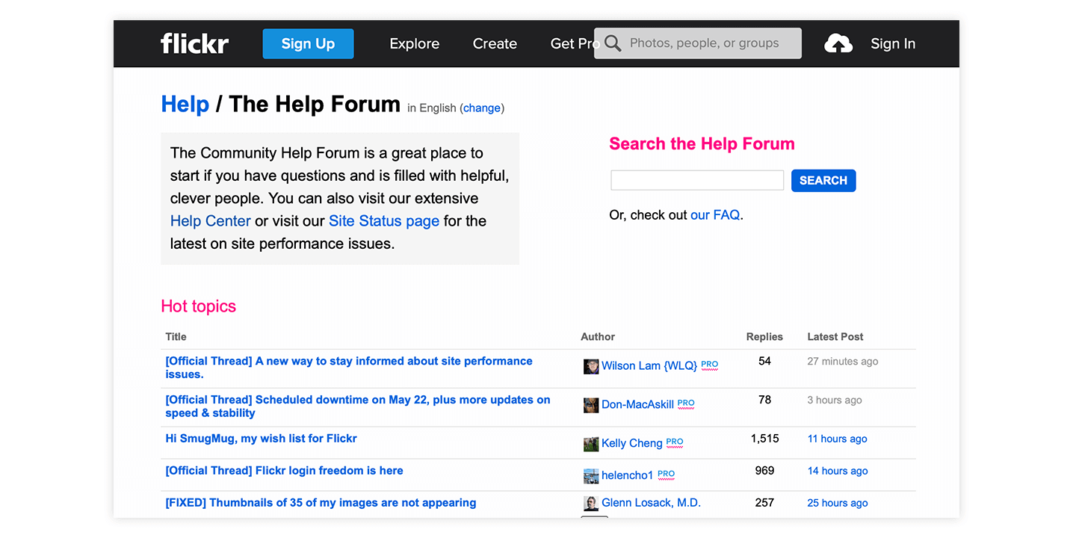This screenshot has height=538, width=1076.
Task: Open Wilson Lam's avatar thumbnail
Action: (x=591, y=366)
